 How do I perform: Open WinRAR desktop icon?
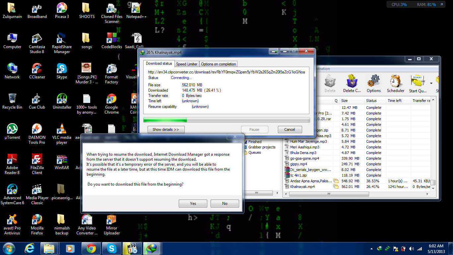62,162
